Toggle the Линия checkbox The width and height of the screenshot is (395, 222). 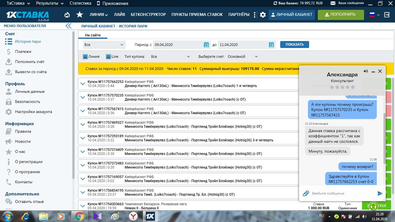point(85,57)
